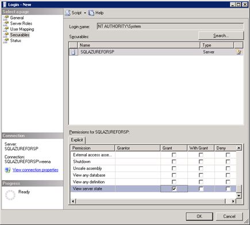This screenshot has height=225, width=250.
Task: Check Deny for View any database
Action: (x=228, y=175)
